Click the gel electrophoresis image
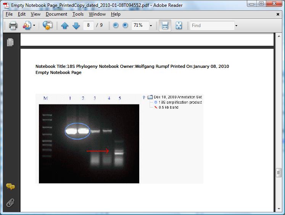This screenshot has height=215, width=285. (89, 144)
